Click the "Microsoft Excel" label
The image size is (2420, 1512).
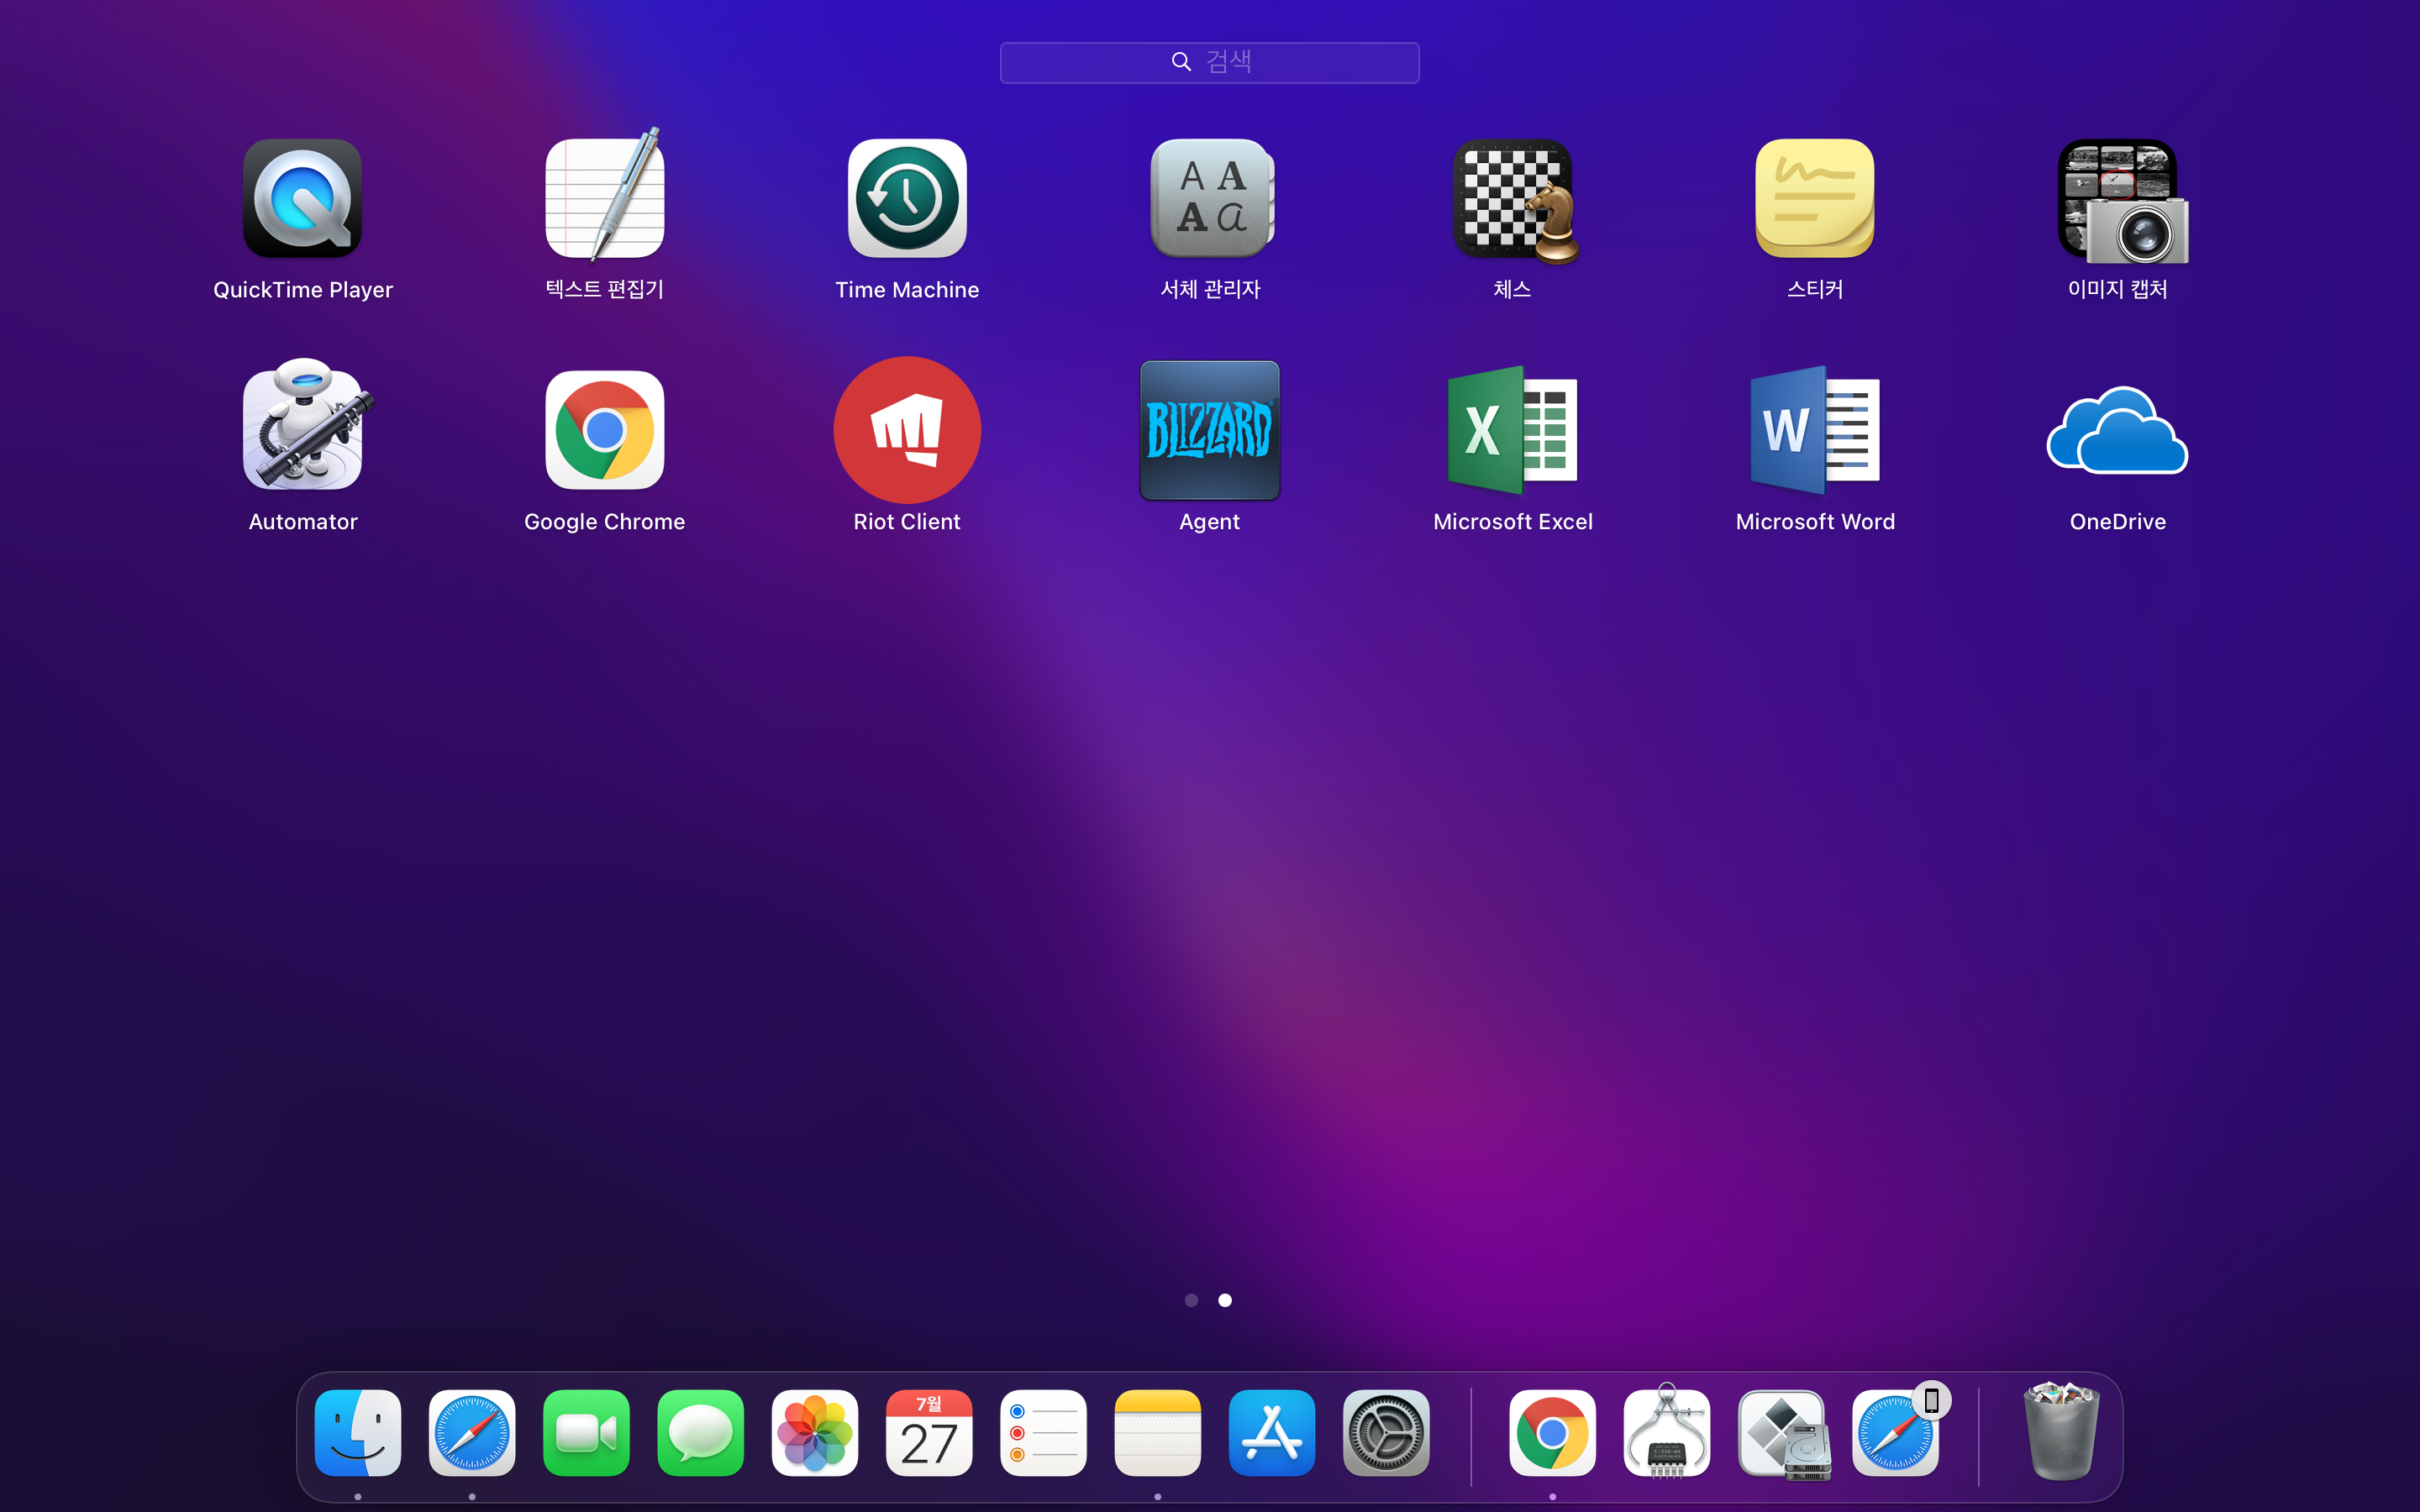point(1512,522)
